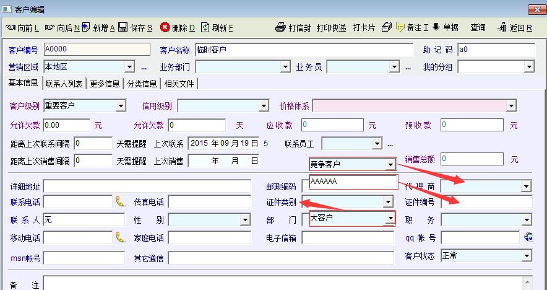Image resolution: width=547 pixels, height=290 pixels.
Task: Open the 价格体系 dropdown
Action: pos(510,106)
